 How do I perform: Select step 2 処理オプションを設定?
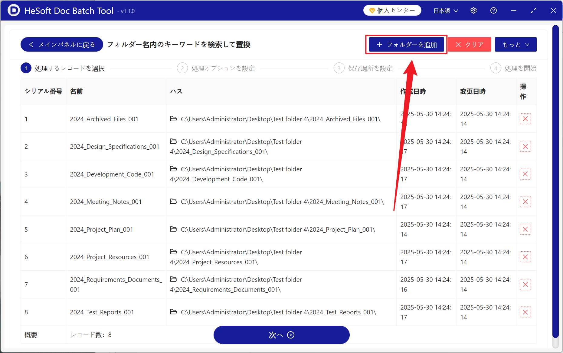tap(216, 68)
